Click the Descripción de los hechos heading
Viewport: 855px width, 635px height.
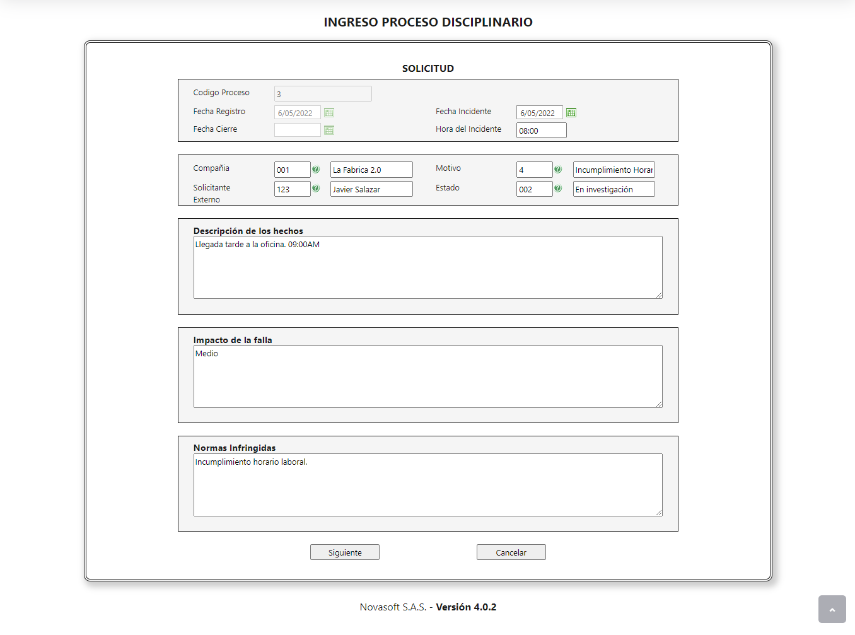248,231
